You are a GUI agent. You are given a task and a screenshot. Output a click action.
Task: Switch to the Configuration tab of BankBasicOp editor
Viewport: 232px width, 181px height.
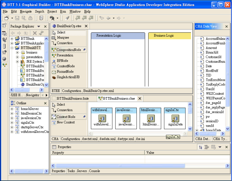tap(72, 91)
